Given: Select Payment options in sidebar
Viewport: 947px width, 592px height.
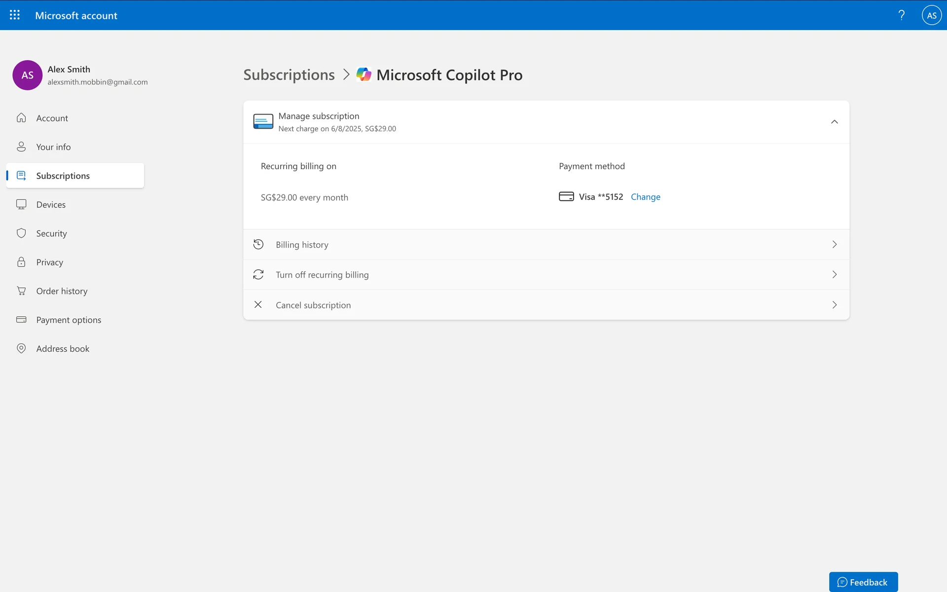Looking at the screenshot, I should [69, 320].
